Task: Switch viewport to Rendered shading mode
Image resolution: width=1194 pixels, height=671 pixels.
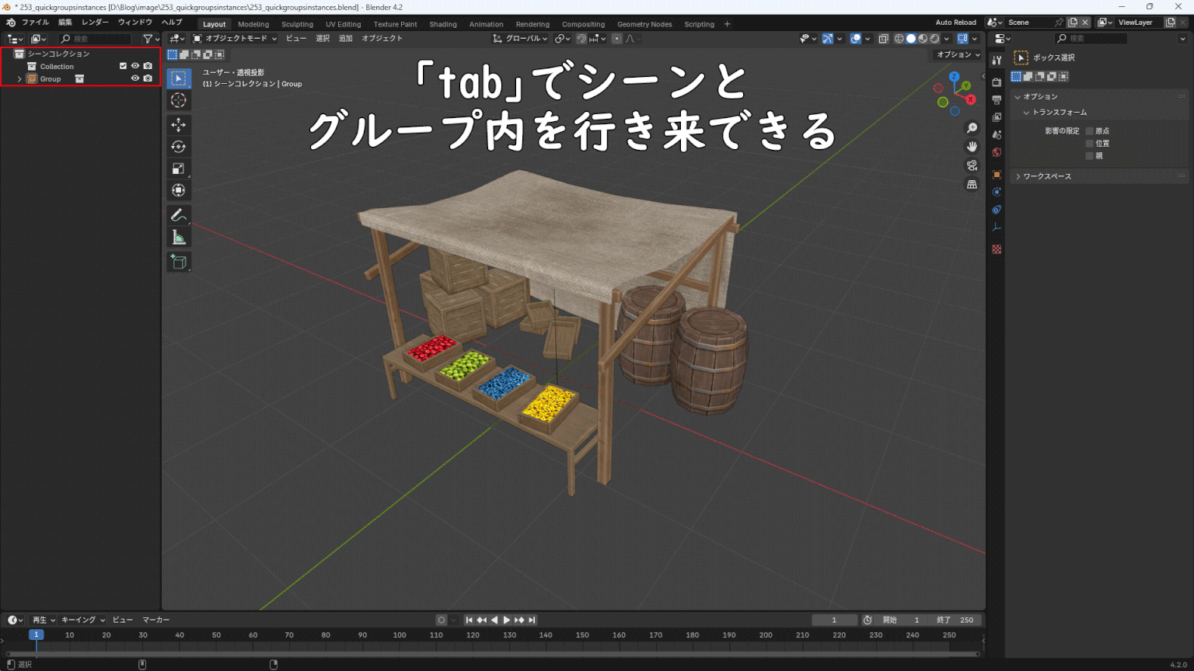Action: pos(934,38)
